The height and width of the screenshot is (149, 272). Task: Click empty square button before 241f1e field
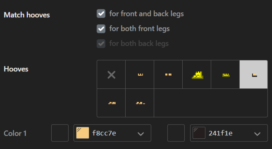[x=176, y=133]
